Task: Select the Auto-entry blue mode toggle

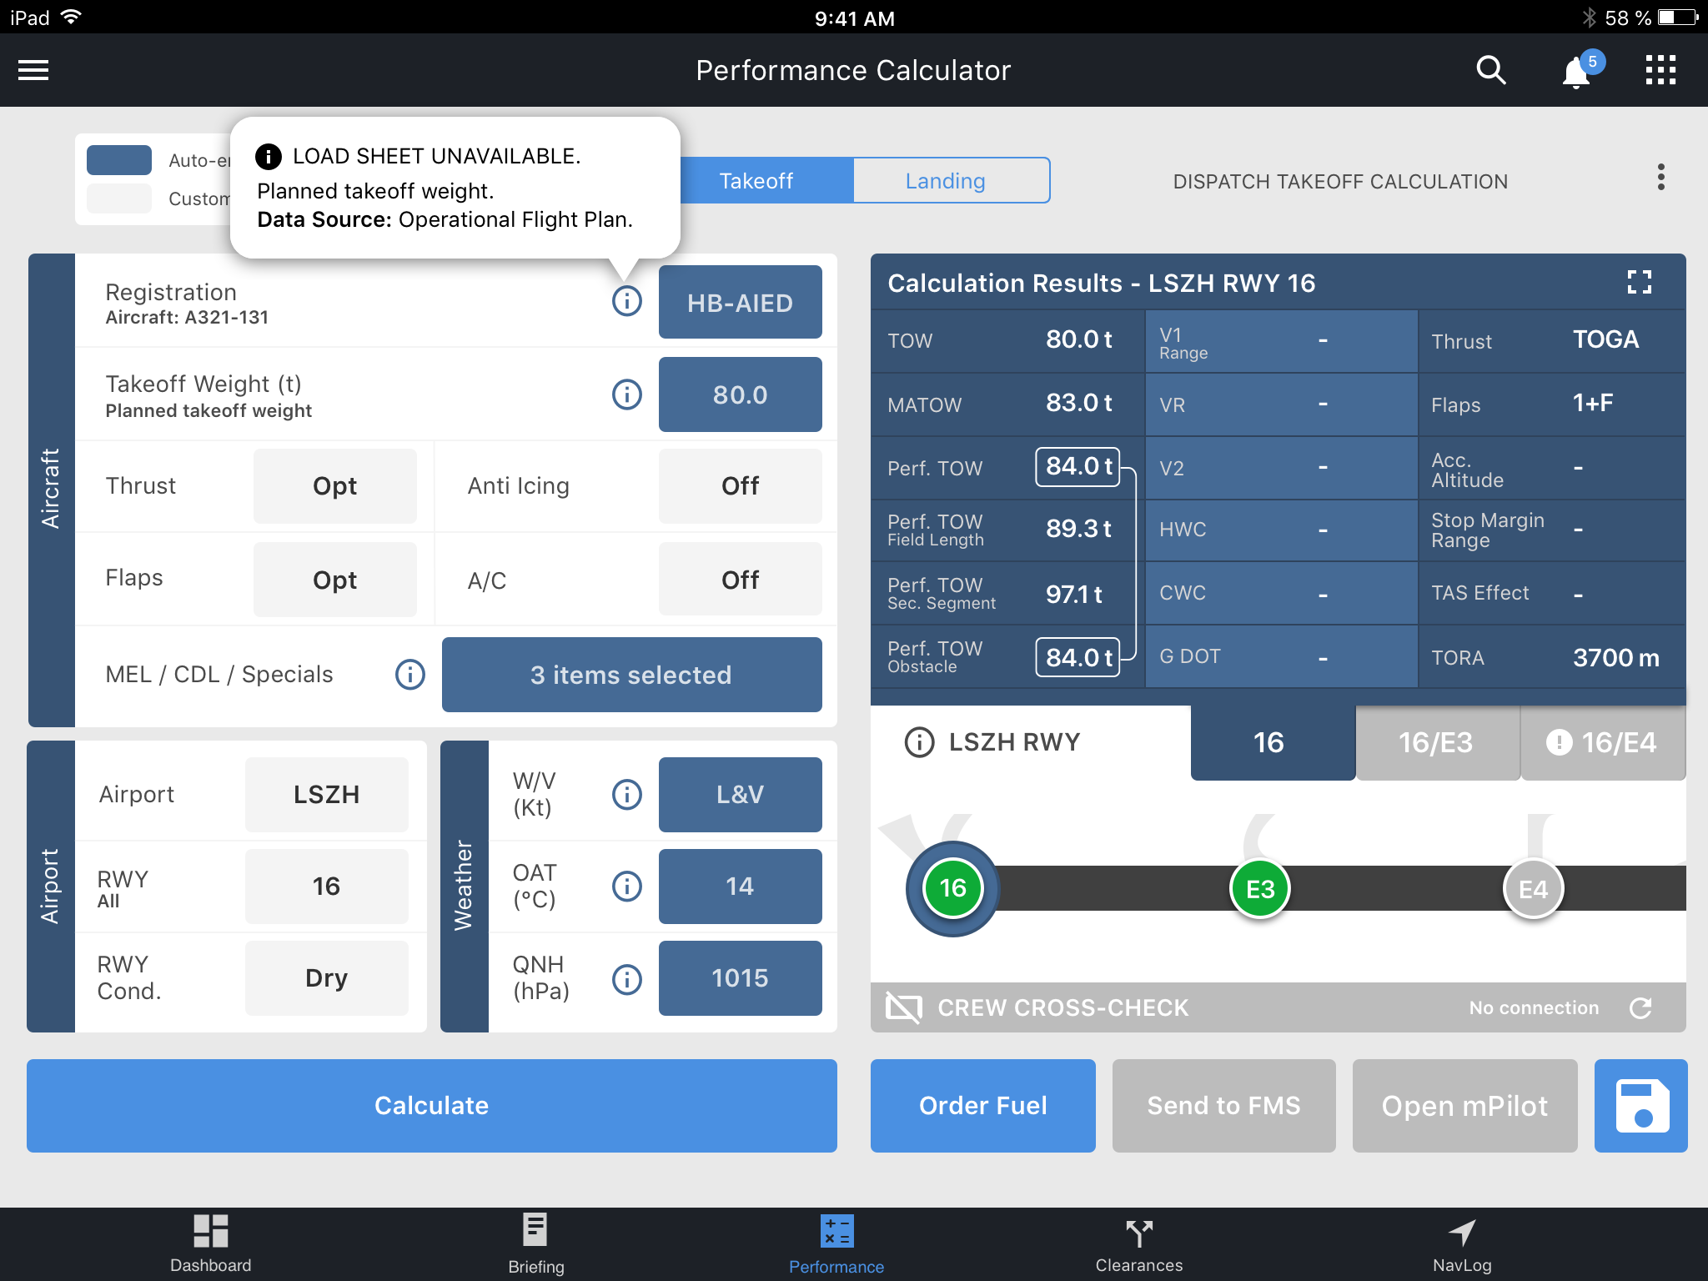Action: [x=119, y=160]
